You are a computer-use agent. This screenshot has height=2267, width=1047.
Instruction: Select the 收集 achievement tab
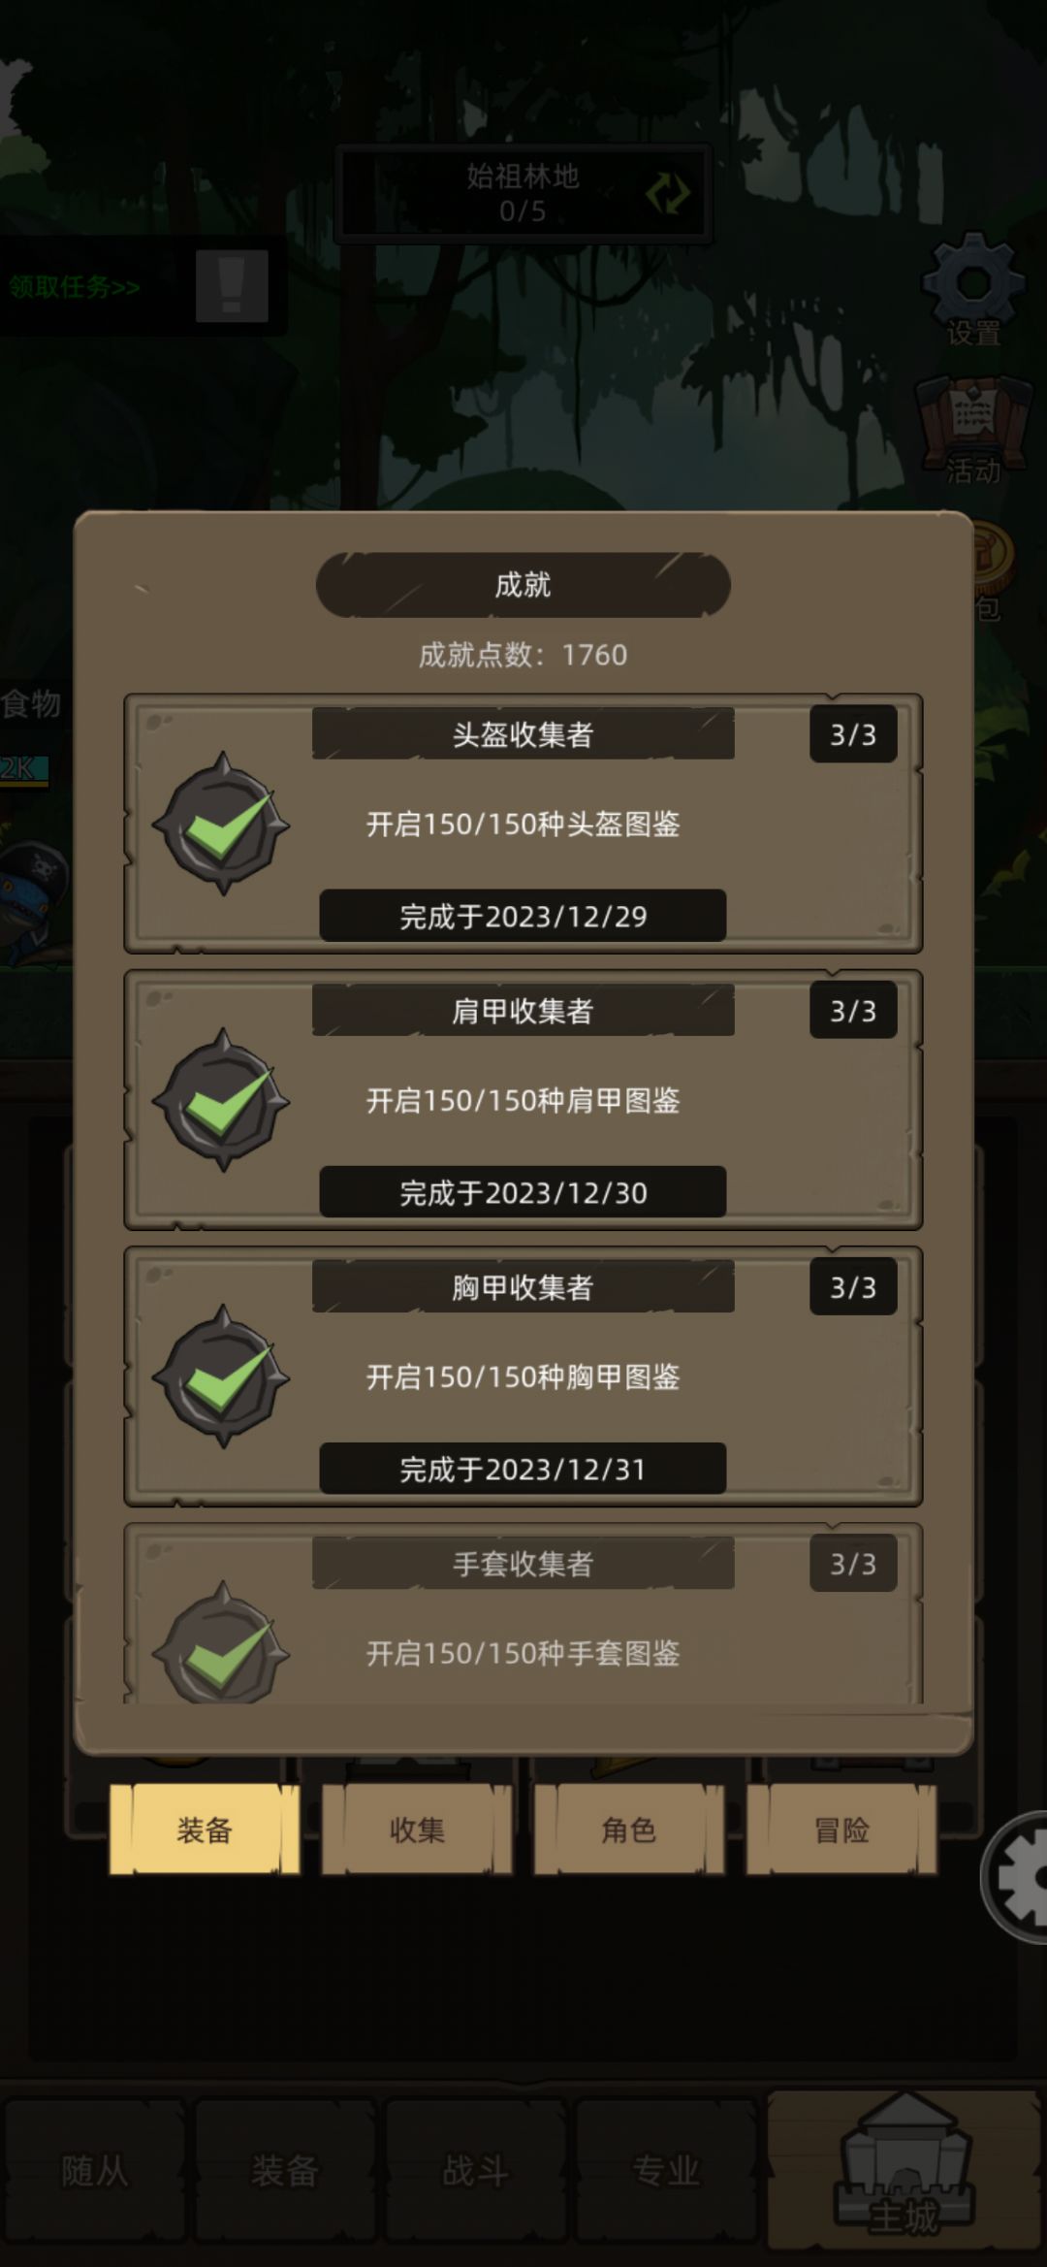[x=417, y=1830]
